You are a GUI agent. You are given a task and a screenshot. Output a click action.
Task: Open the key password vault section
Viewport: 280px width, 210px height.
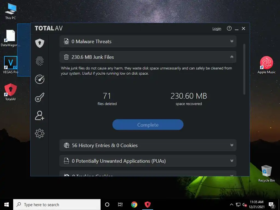click(40, 97)
